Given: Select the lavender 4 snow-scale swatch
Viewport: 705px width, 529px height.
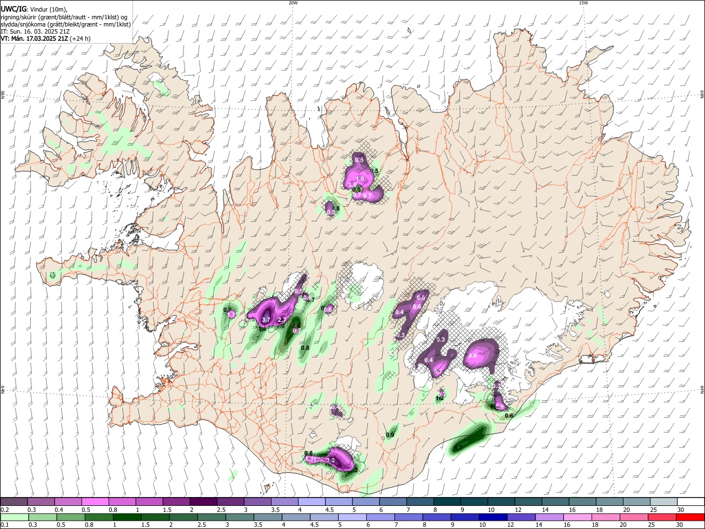Looking at the screenshot, I should click(x=312, y=501).
